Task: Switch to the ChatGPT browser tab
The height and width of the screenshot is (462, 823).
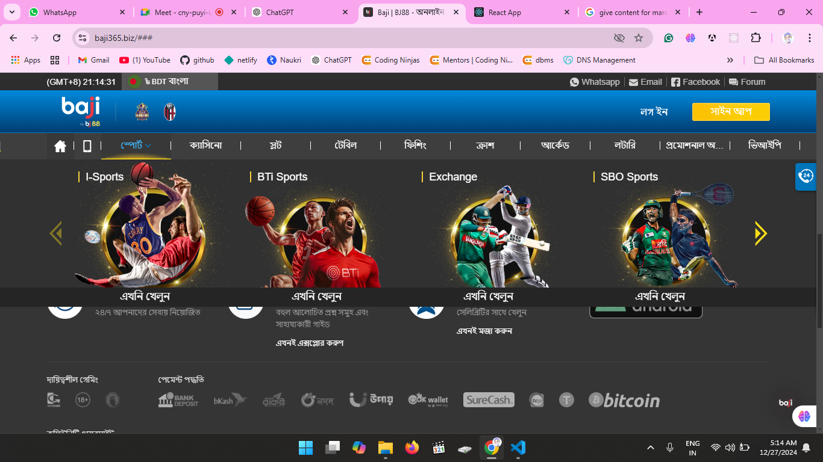Action: [x=299, y=12]
